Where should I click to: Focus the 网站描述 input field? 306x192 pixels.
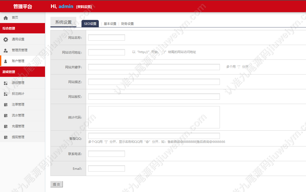click(154, 82)
